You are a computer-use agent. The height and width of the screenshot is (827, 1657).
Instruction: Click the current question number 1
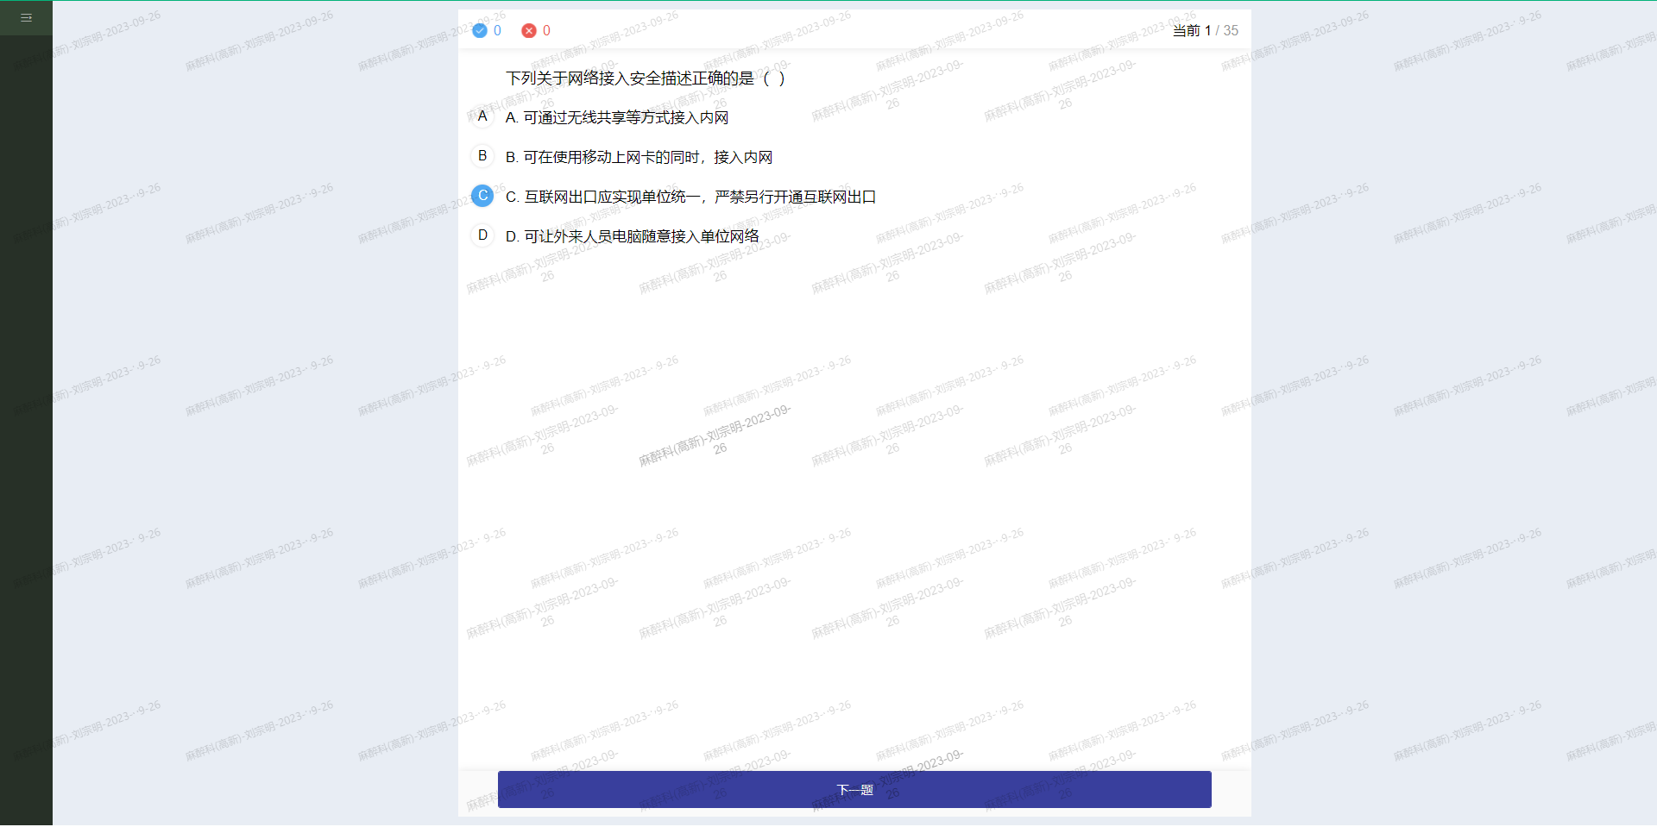tap(1207, 31)
